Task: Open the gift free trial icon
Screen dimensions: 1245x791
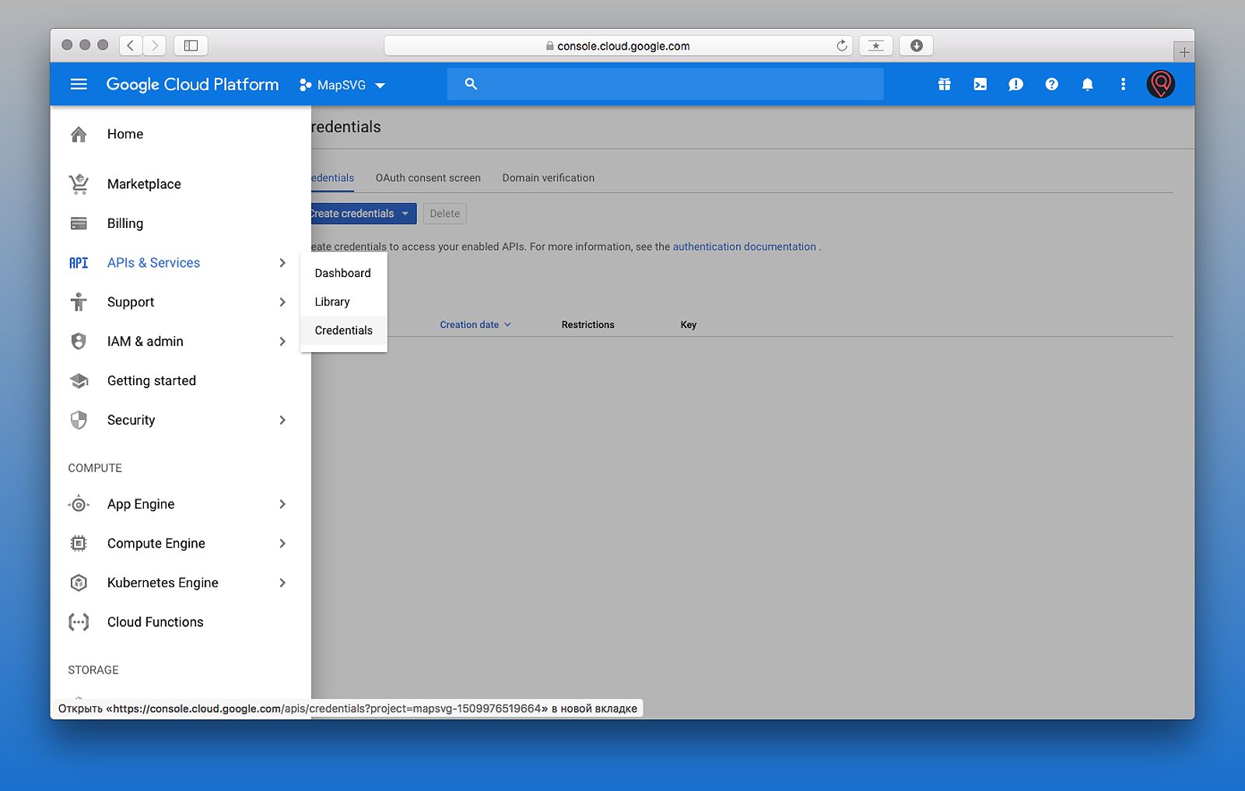Action: [944, 84]
